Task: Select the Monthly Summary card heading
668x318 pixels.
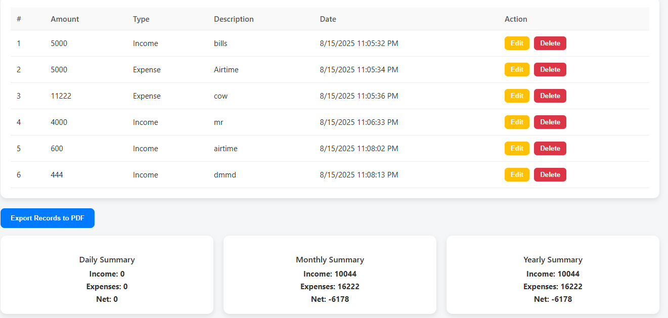Action: (x=330, y=260)
